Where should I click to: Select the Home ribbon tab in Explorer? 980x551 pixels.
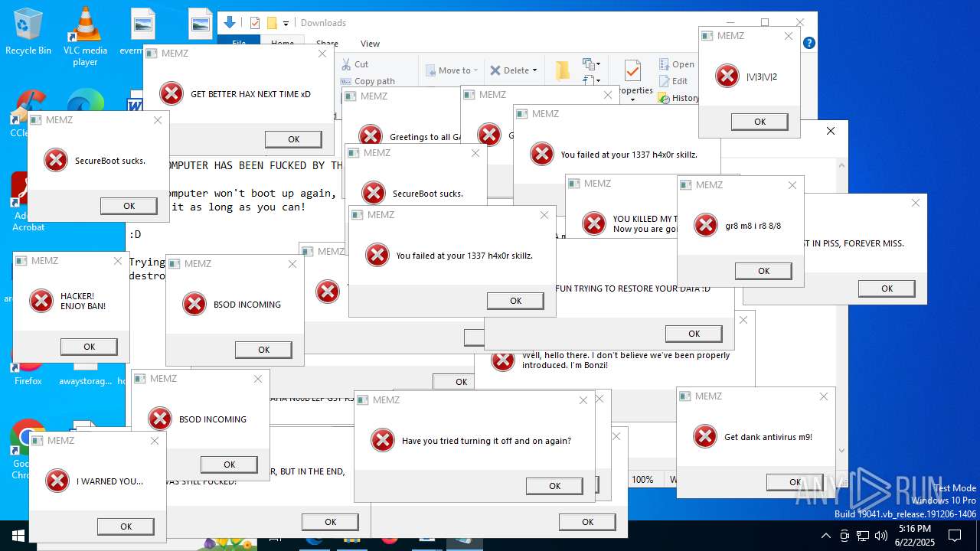tap(283, 44)
